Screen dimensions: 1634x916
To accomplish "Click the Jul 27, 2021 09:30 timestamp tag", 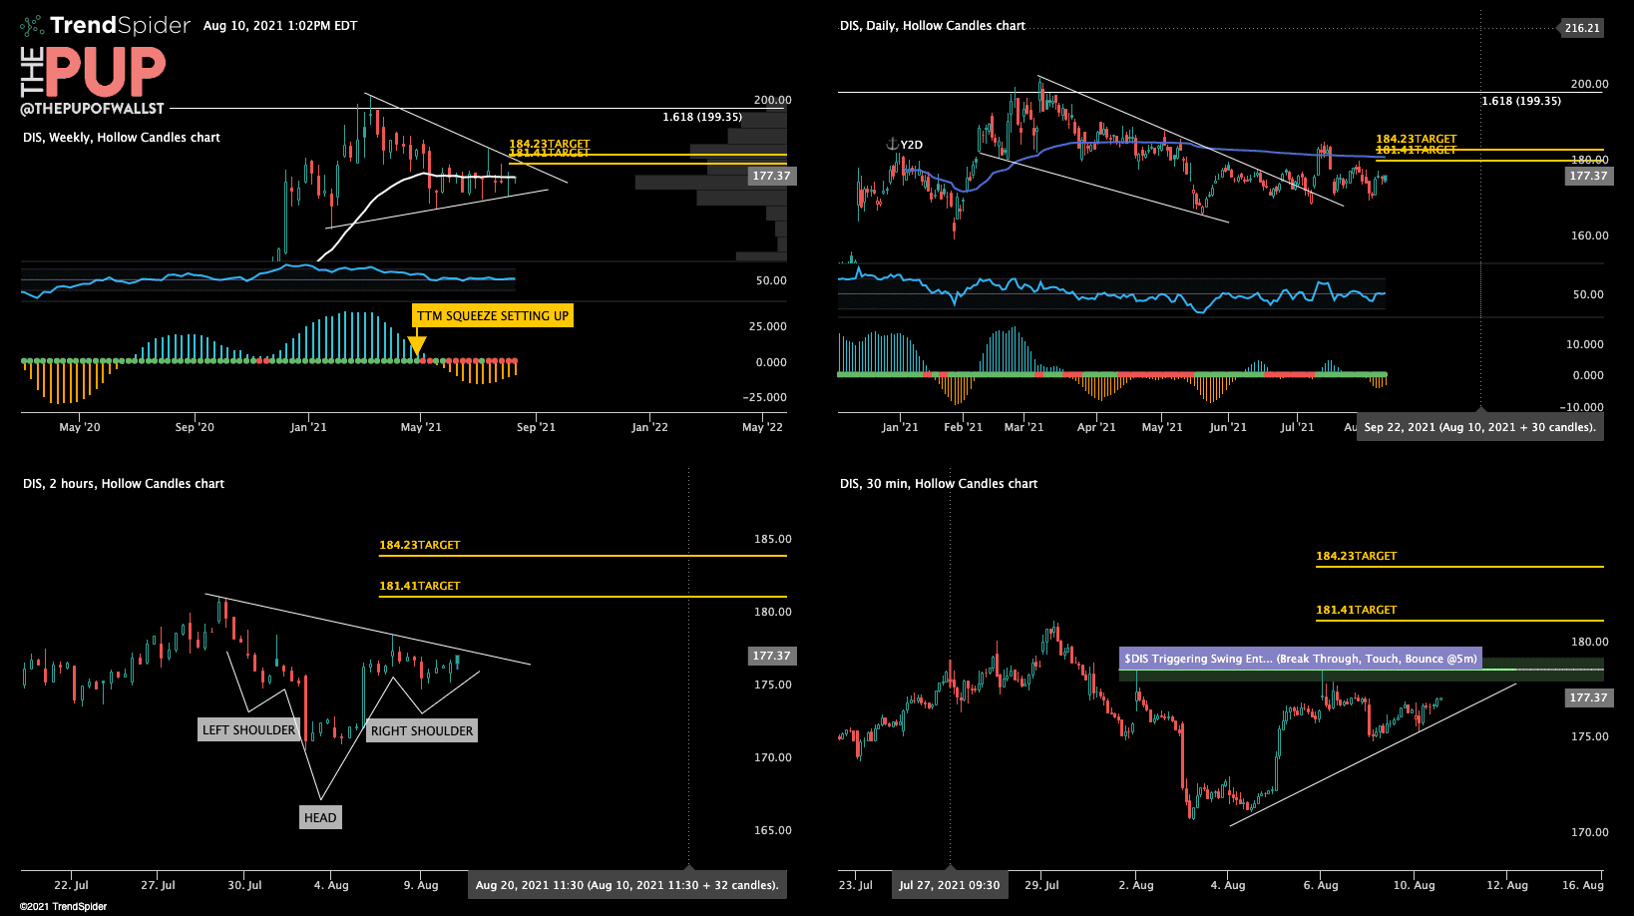I will (x=949, y=884).
